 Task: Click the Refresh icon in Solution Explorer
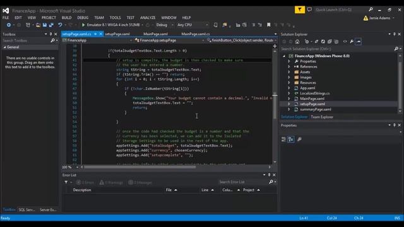tap(323, 42)
